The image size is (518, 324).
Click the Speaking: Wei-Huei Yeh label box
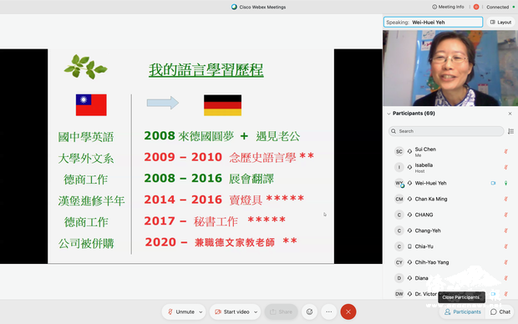point(433,22)
